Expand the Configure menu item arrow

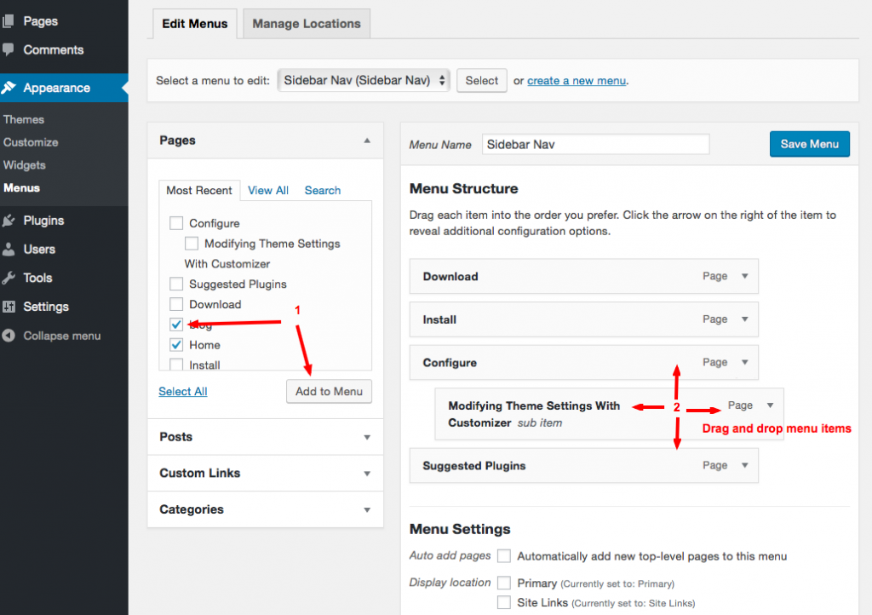(x=744, y=363)
